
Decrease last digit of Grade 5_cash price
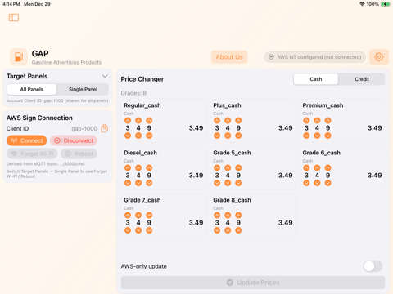coord(238,183)
